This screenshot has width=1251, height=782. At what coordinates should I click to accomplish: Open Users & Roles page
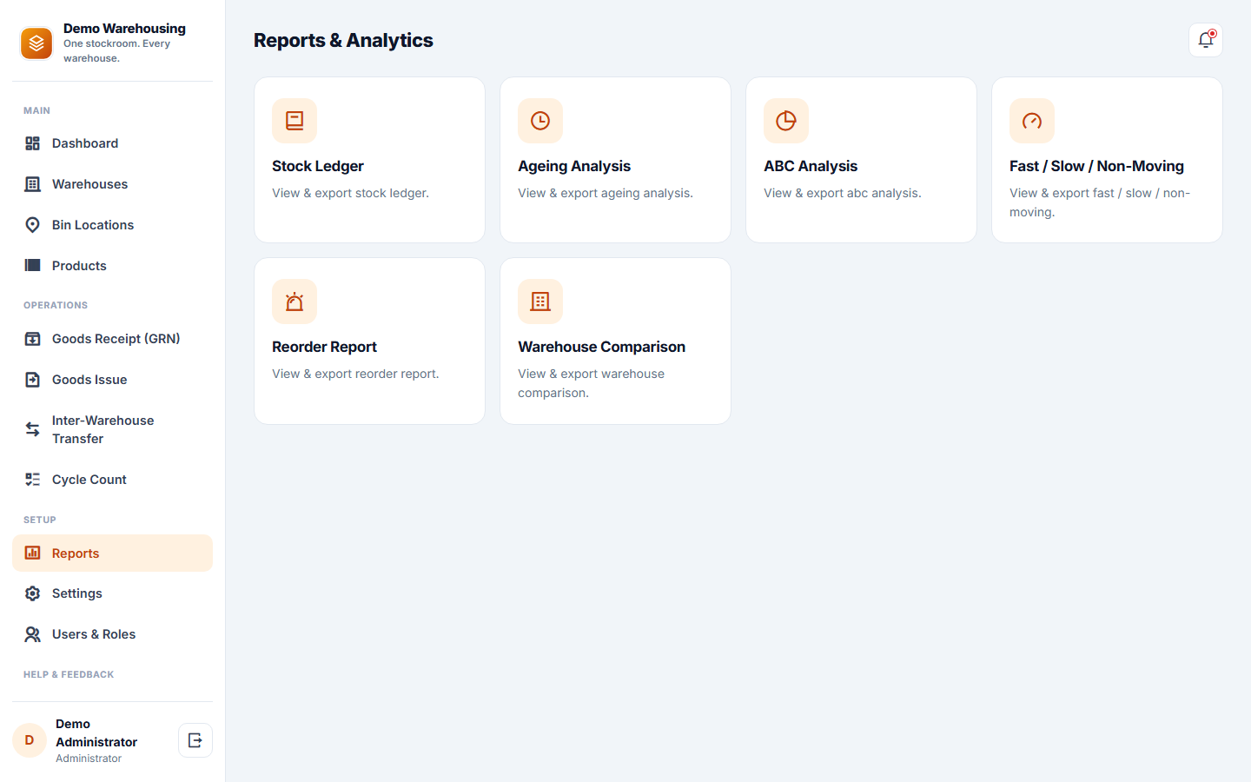click(x=112, y=634)
